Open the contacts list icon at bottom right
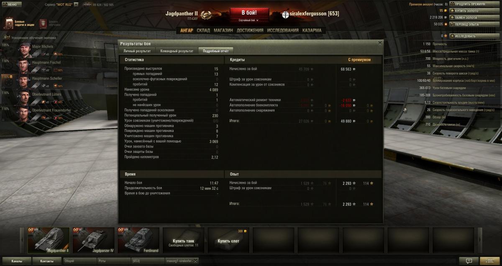The image size is (502, 266). click(x=490, y=261)
